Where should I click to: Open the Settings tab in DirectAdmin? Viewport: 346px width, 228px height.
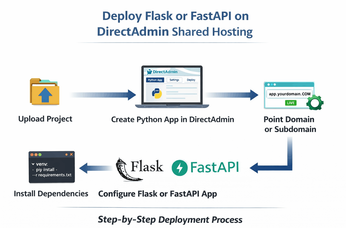tap(174, 80)
